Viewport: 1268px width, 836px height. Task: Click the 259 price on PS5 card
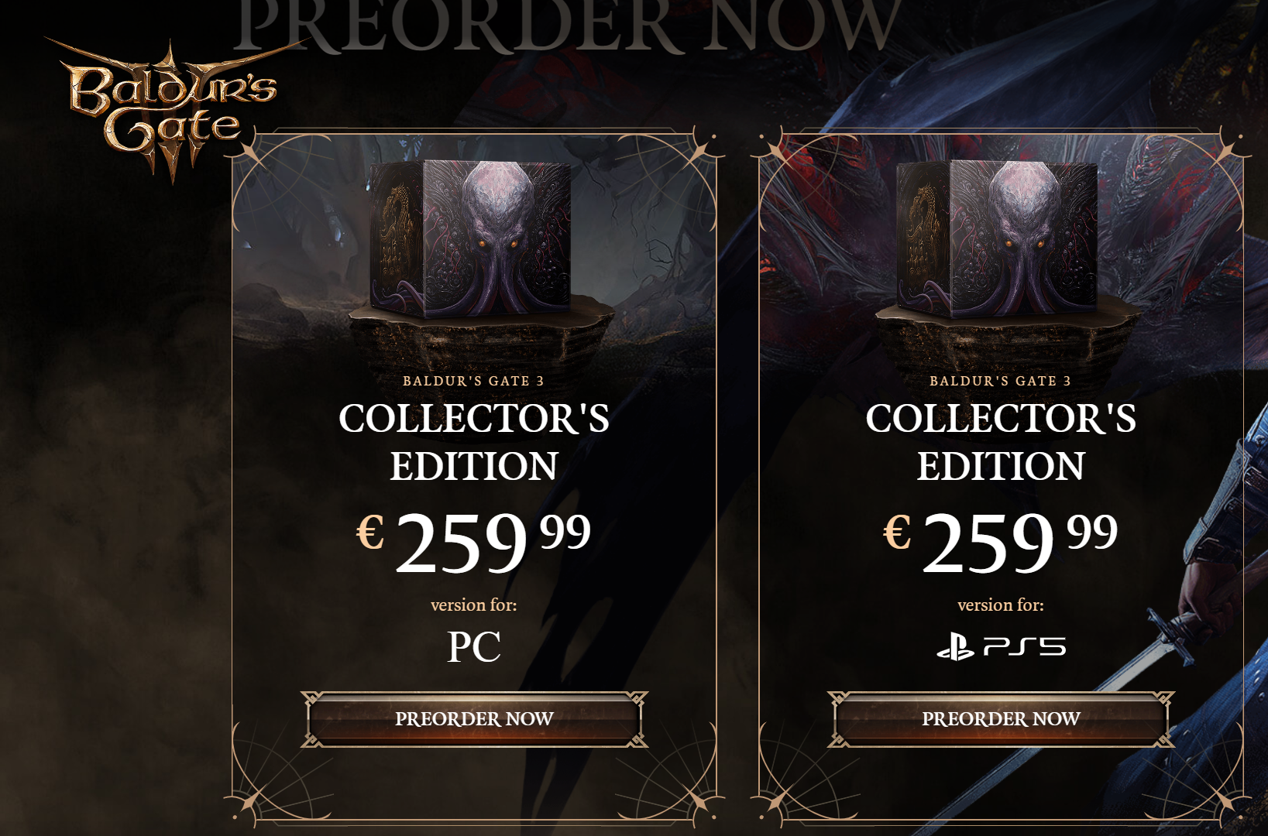pos(988,543)
